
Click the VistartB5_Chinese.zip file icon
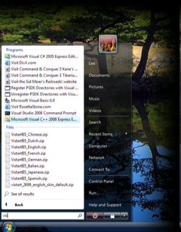(8, 134)
